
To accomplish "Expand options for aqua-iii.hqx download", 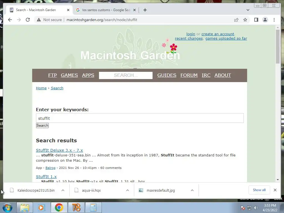I will point(128,190).
